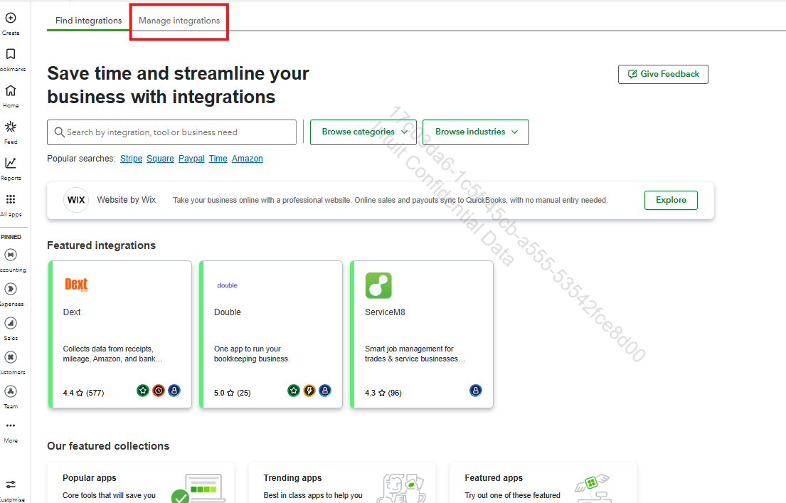Viewport: 786px width, 503px height.
Task: Open the Double card title
Action: click(x=228, y=312)
